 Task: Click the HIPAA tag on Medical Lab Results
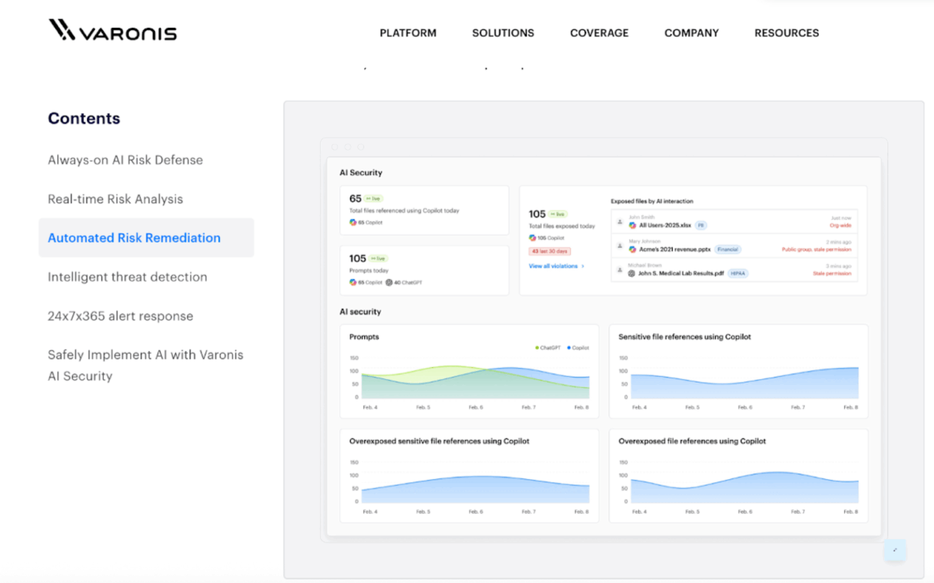pos(738,273)
